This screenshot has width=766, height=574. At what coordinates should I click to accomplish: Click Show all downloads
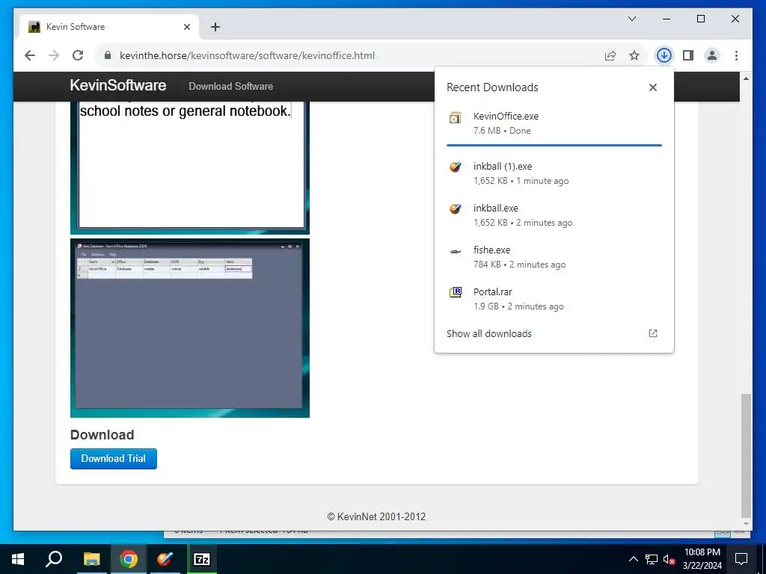coord(489,333)
